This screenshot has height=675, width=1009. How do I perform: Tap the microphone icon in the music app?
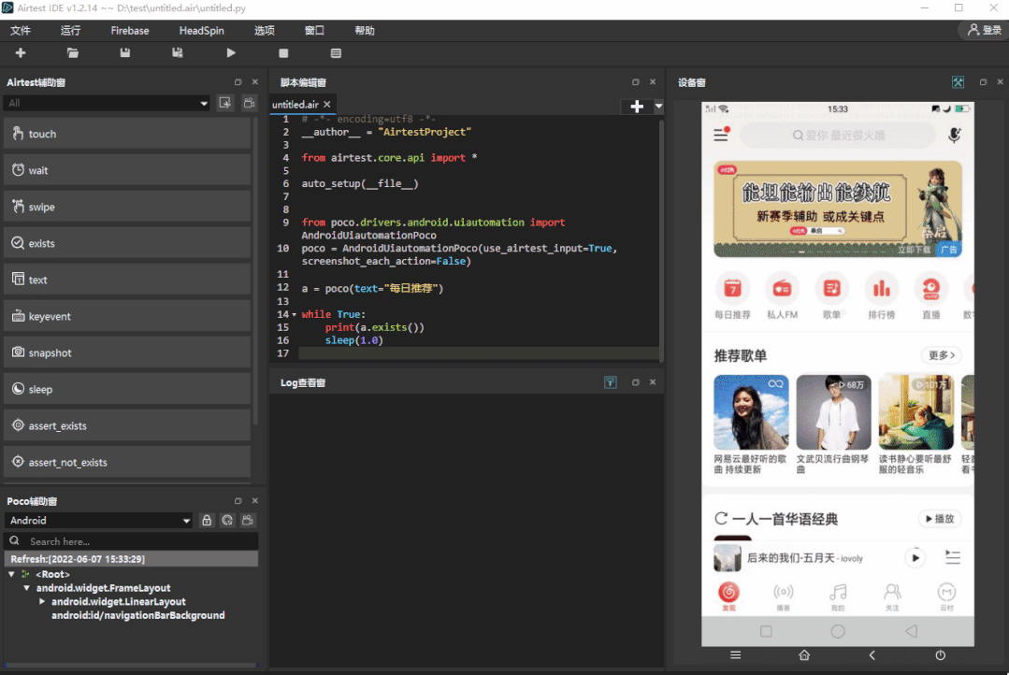pyautogui.click(x=955, y=136)
